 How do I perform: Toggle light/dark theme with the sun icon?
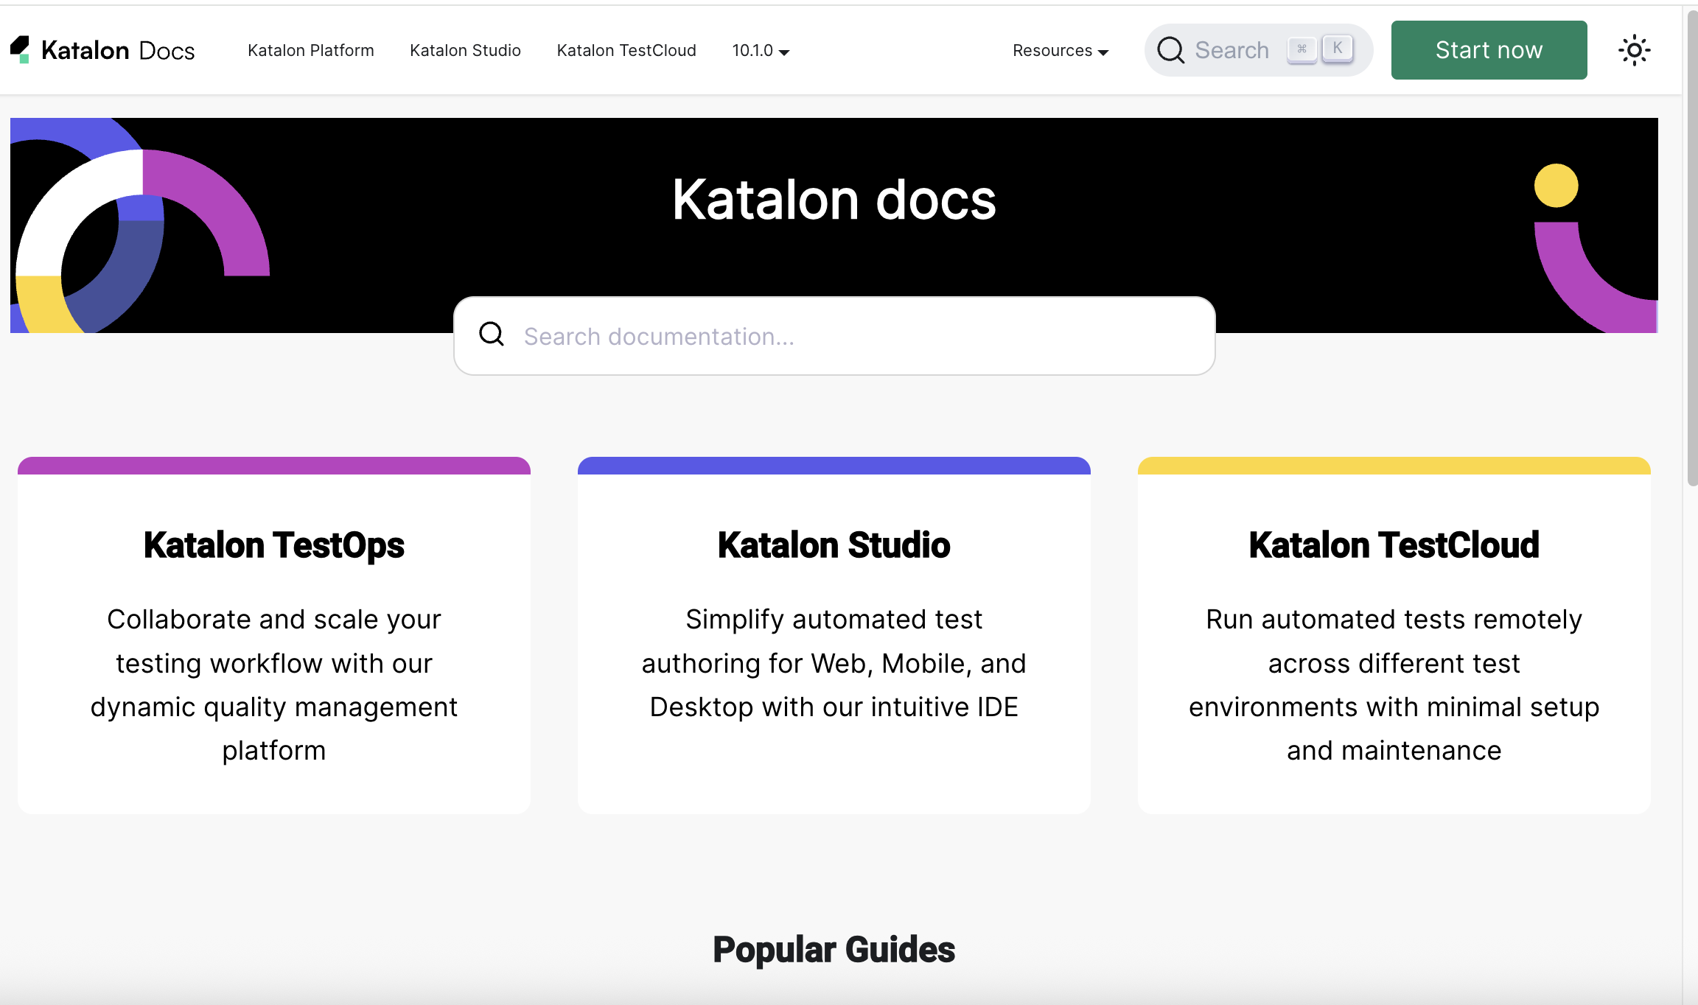point(1634,50)
